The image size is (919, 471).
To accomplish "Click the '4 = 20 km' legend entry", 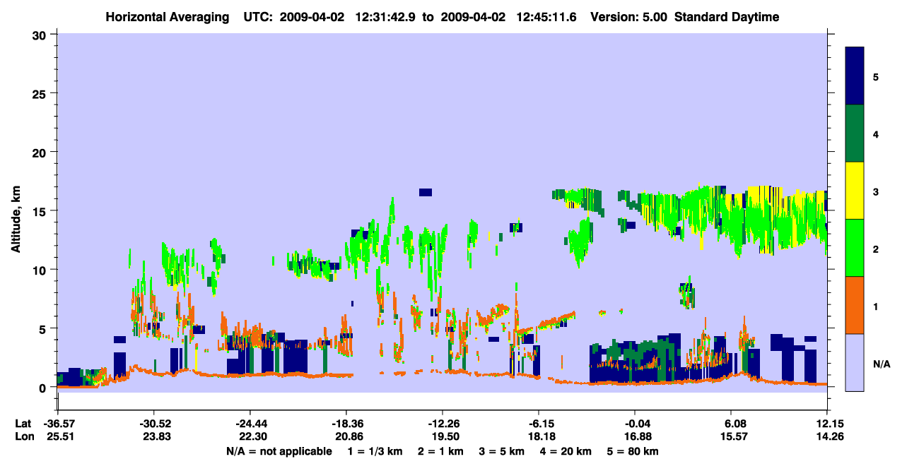I will tap(567, 451).
